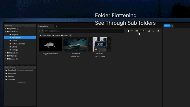Open YouOwn in Quick Access
This screenshot has width=190, height=107.
[11, 76]
